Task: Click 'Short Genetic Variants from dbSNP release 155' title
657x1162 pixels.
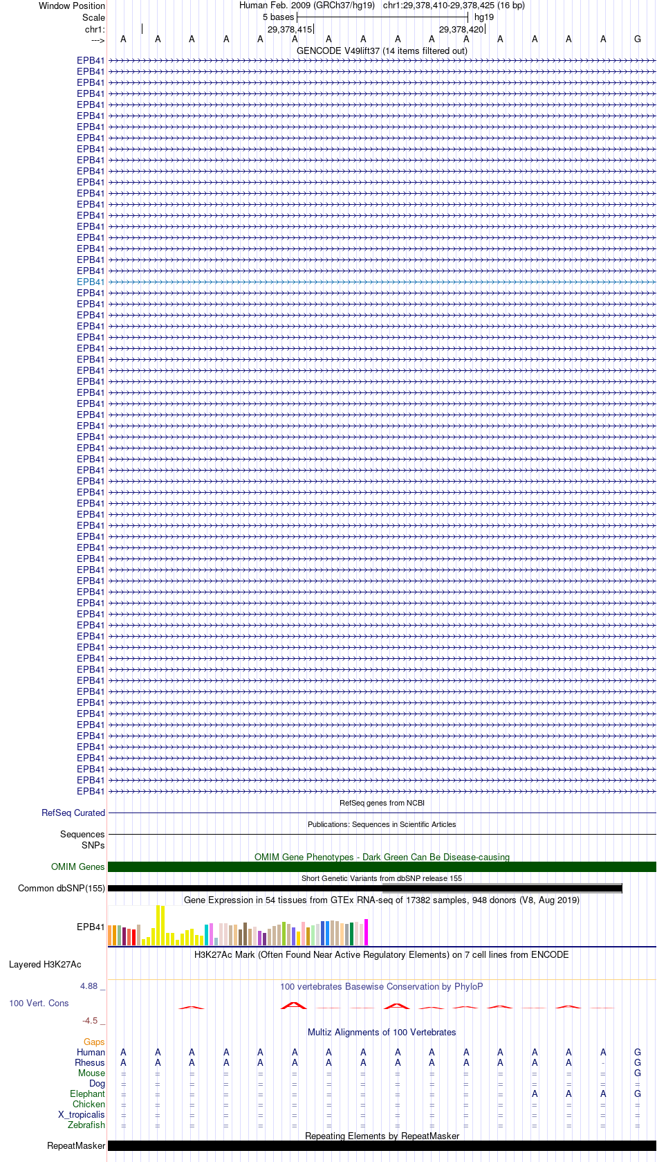Action: pyautogui.click(x=382, y=878)
